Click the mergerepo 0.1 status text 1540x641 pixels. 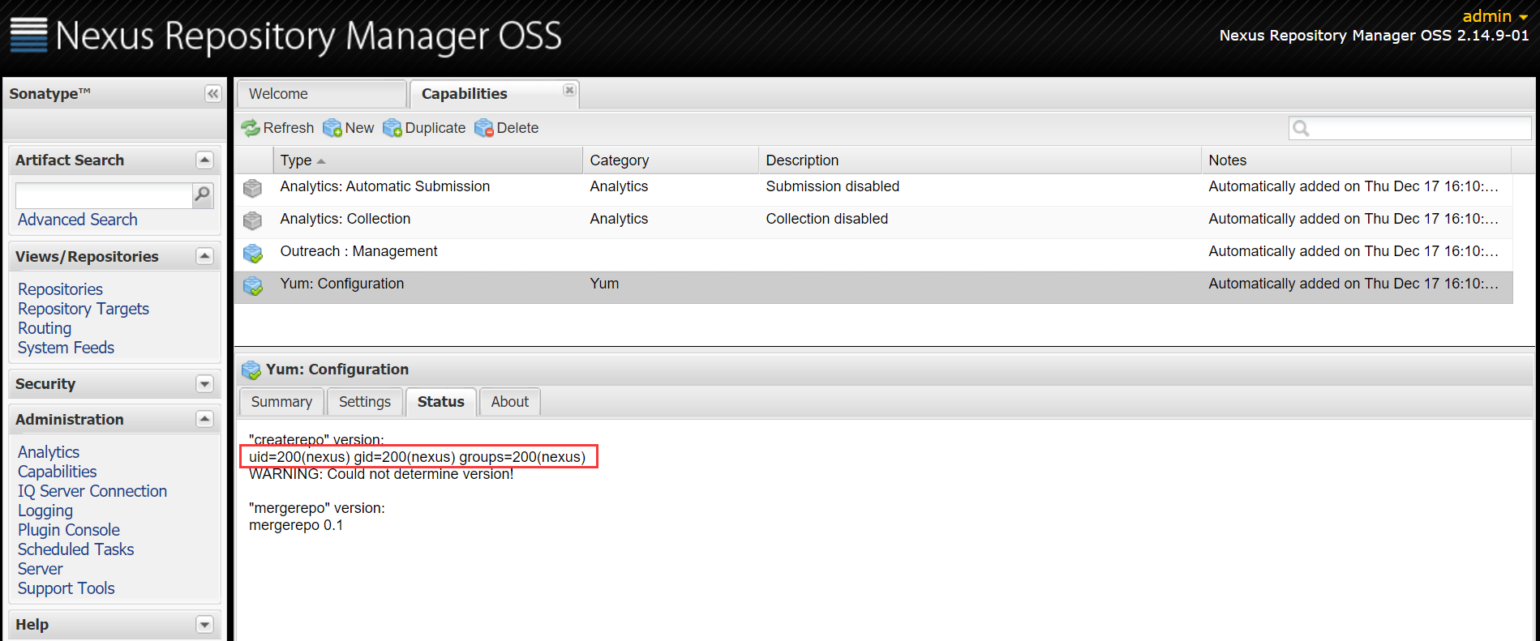[x=296, y=525]
